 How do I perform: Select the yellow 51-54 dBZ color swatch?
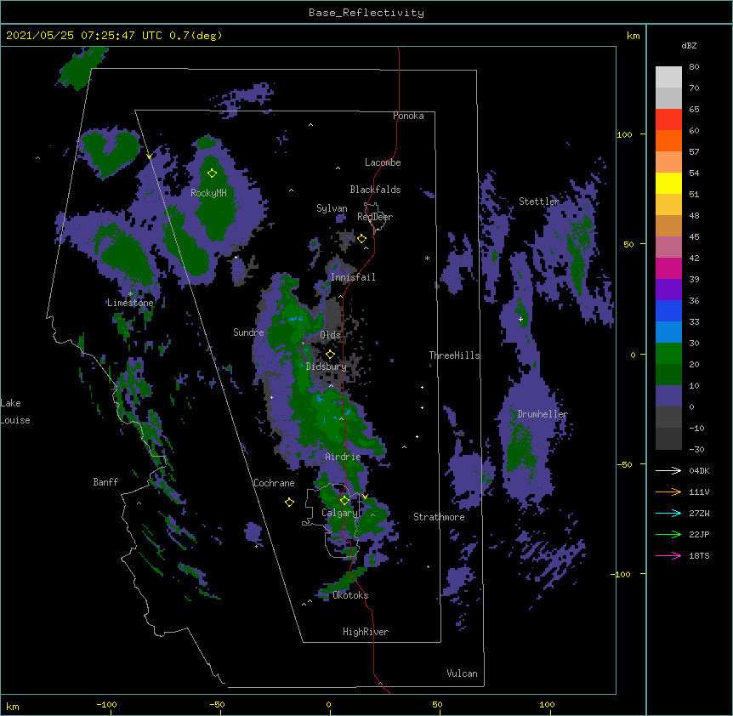[x=668, y=183]
